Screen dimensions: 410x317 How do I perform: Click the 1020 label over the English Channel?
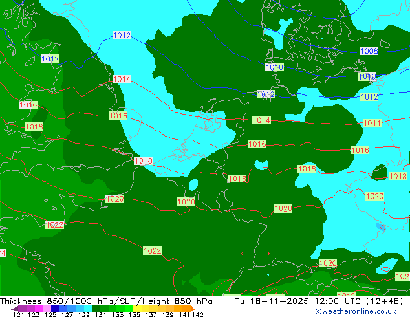[115, 199]
